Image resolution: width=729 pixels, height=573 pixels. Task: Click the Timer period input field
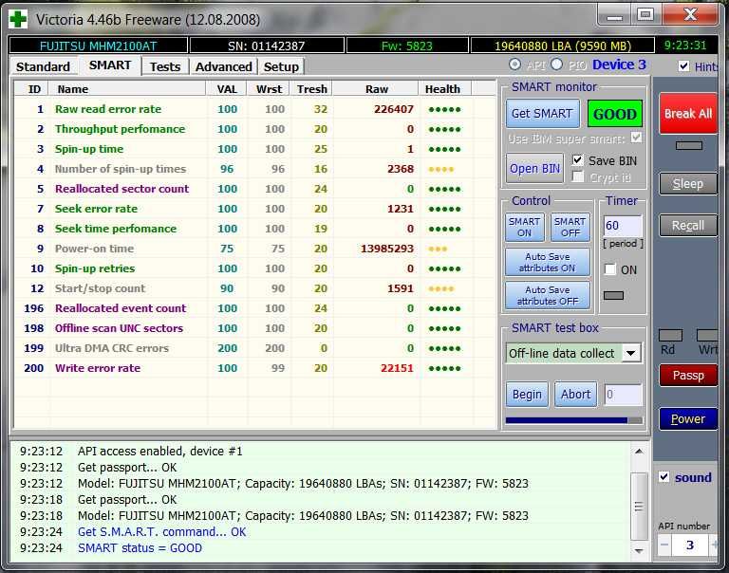pos(623,227)
